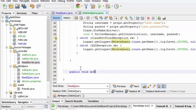This screenshot has height=110, width=196.
Task: Toggle Match Case in find bar
Action: [x=144, y=86]
